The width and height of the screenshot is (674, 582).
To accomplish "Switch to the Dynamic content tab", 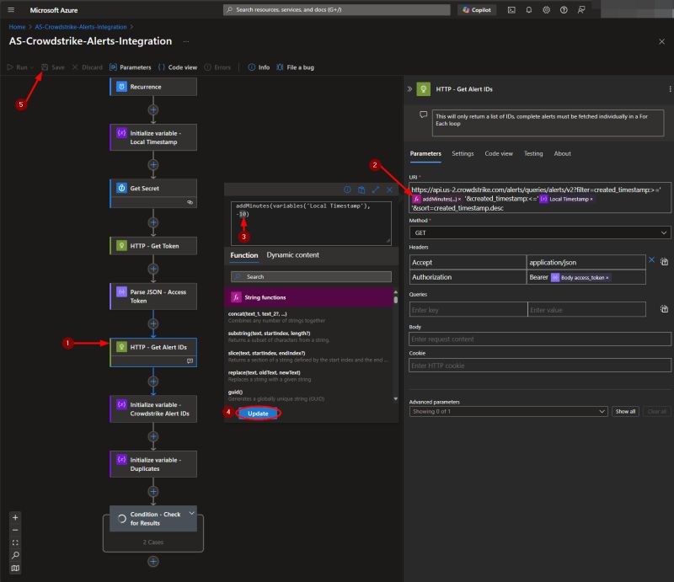I will click(291, 256).
